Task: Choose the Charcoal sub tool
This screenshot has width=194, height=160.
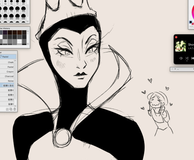Action: pyautogui.click(x=7, y=76)
